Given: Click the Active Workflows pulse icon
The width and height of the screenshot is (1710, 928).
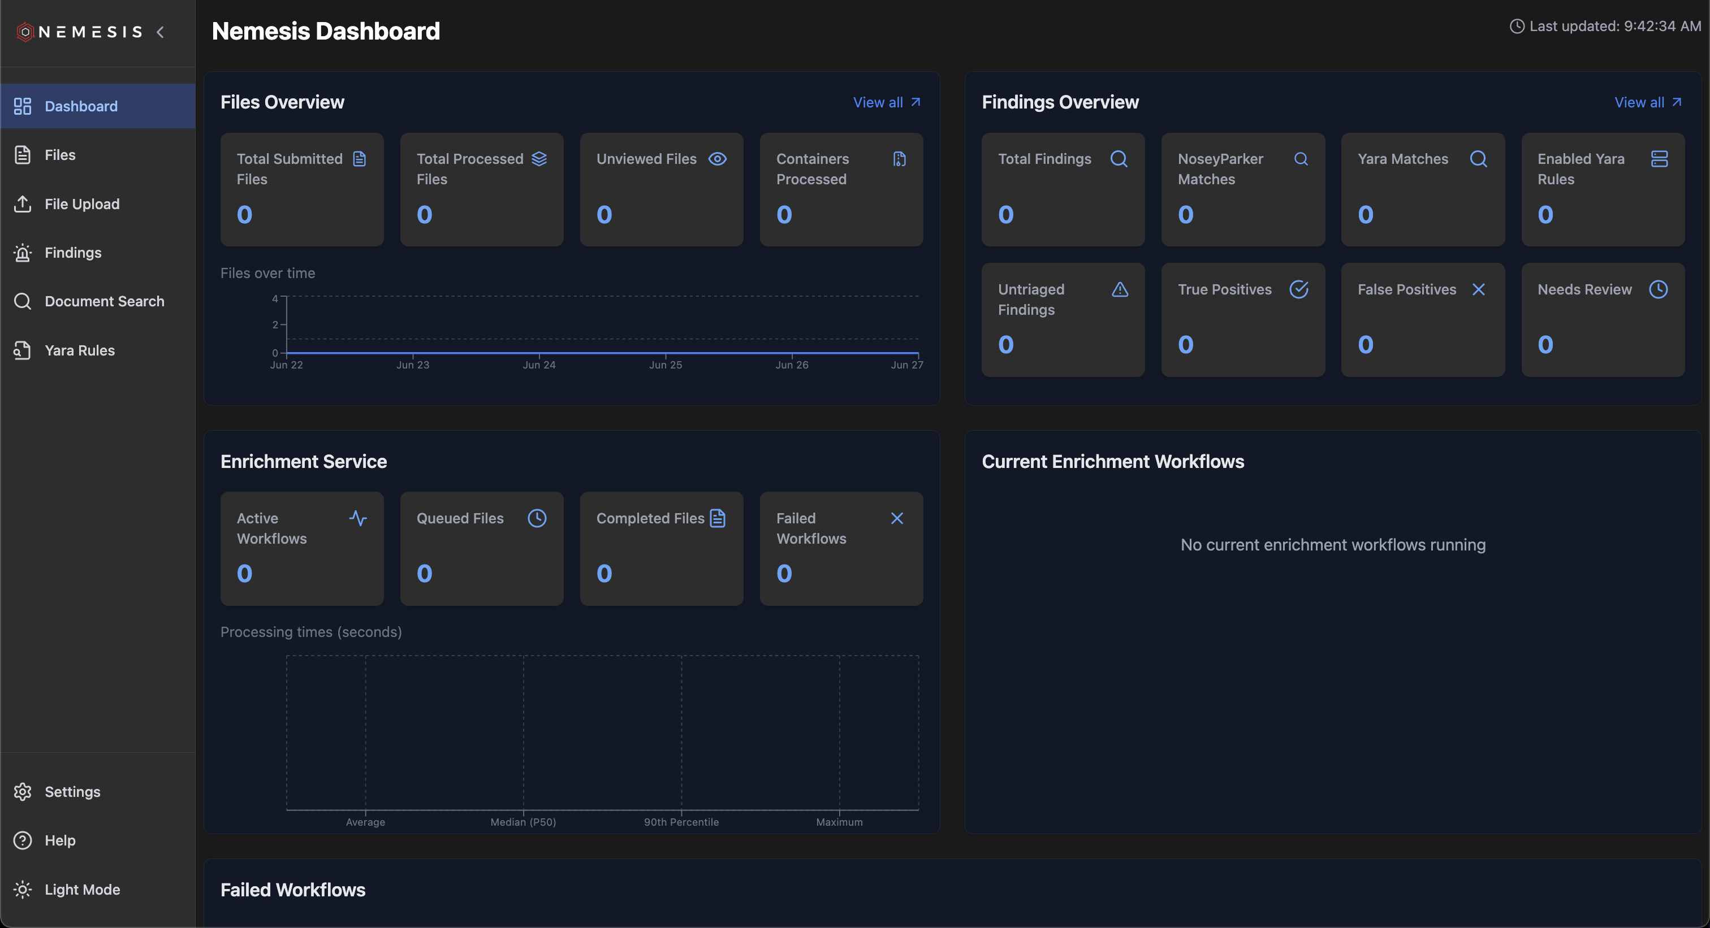Looking at the screenshot, I should pos(358,519).
